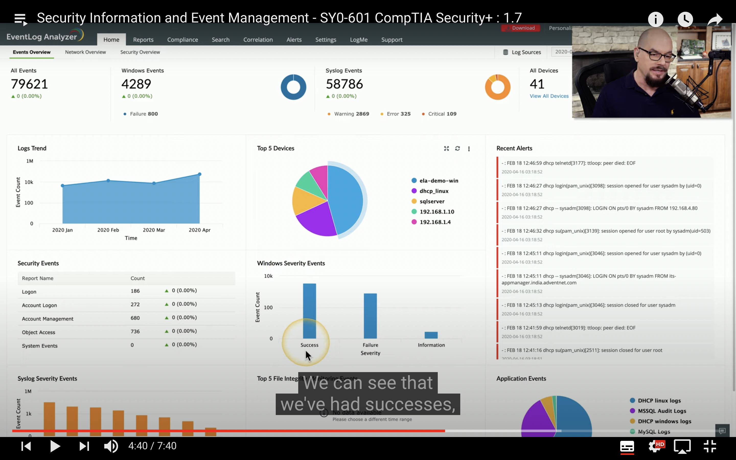Click the video playlist queue icon
The image size is (736, 460).
point(21,19)
